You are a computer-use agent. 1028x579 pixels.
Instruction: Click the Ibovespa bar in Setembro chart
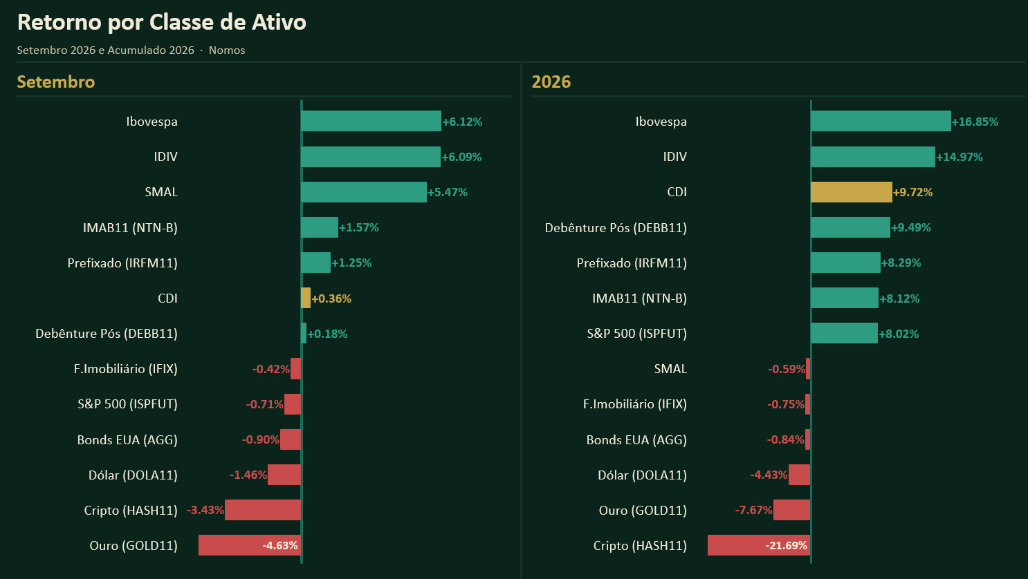pyautogui.click(x=371, y=121)
